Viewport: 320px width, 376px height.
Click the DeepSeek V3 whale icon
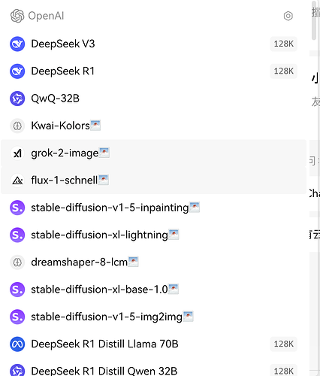(x=17, y=44)
